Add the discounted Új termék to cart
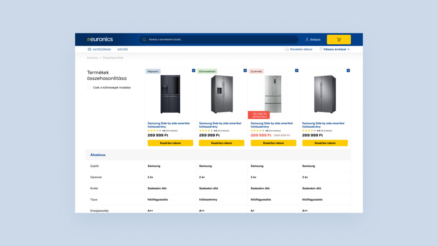Viewport: 438px width, 246px height. pos(273,143)
